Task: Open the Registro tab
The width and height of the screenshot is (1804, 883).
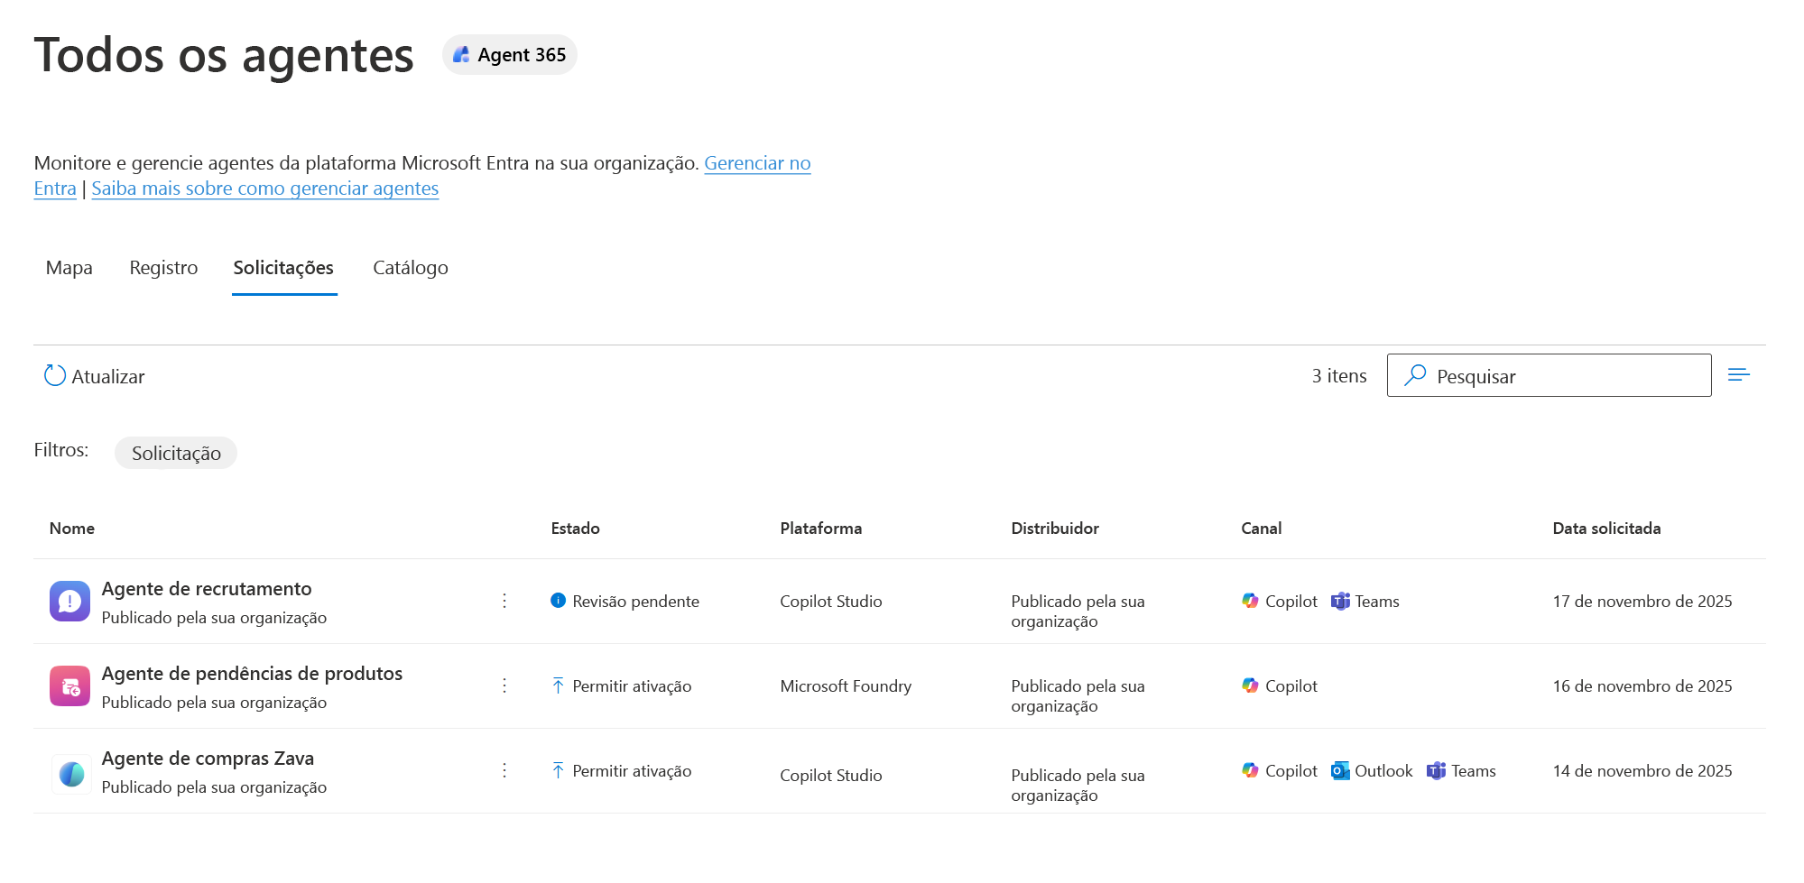Action: coord(163,268)
